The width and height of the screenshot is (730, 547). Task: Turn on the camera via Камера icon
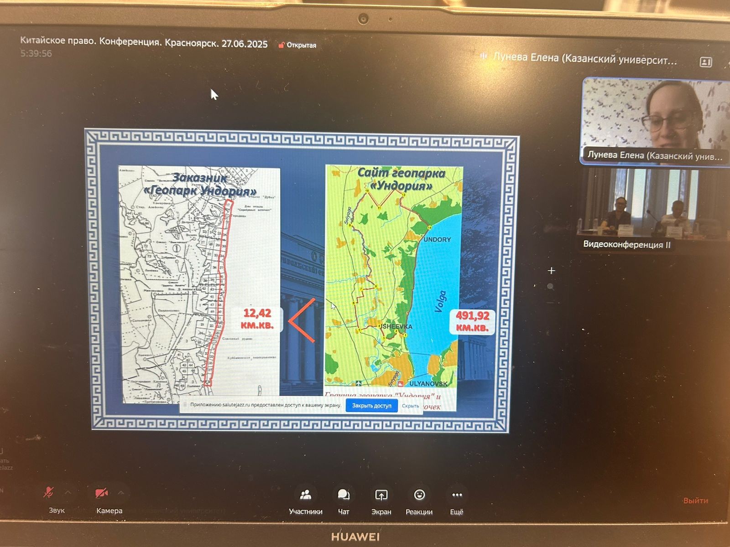point(101,493)
